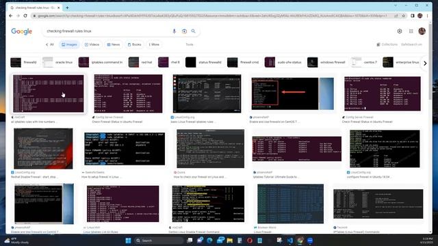Filter by the oracle linux chip
This screenshot has height=246, width=438.
[57, 62]
